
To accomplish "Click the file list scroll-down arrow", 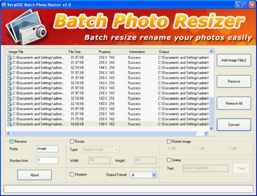I will pos(211,128).
